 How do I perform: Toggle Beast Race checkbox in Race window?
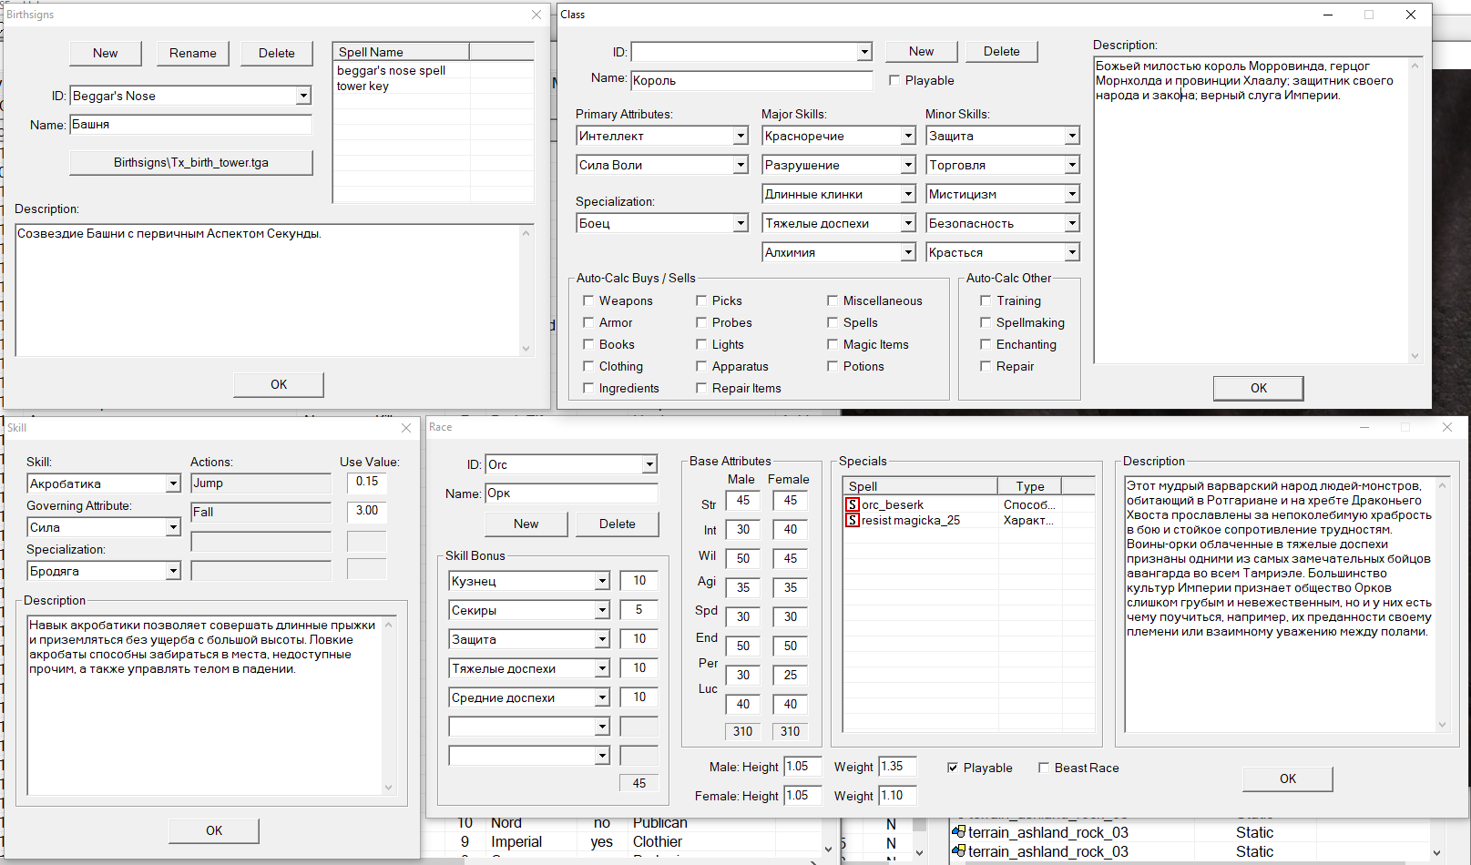tap(1044, 768)
